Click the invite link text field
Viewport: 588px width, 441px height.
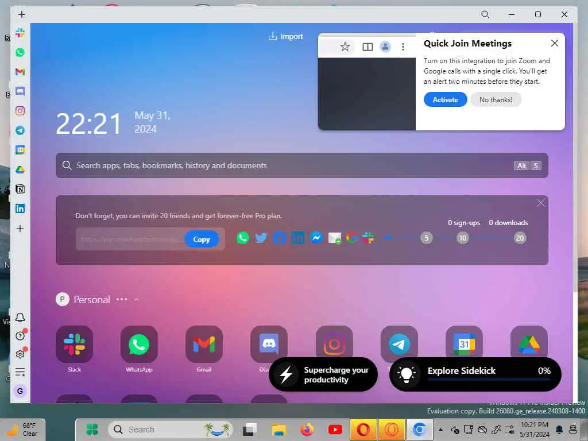(x=130, y=239)
